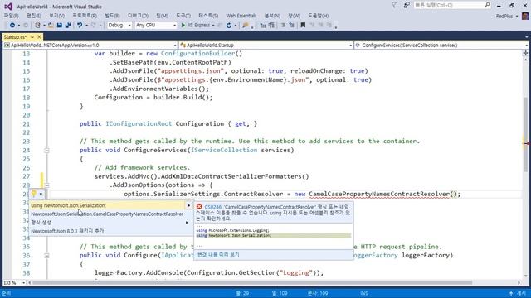Image resolution: width=531 pixels, height=298 pixels.
Task: Pin the Startup.cs tab
Action: 32,36
